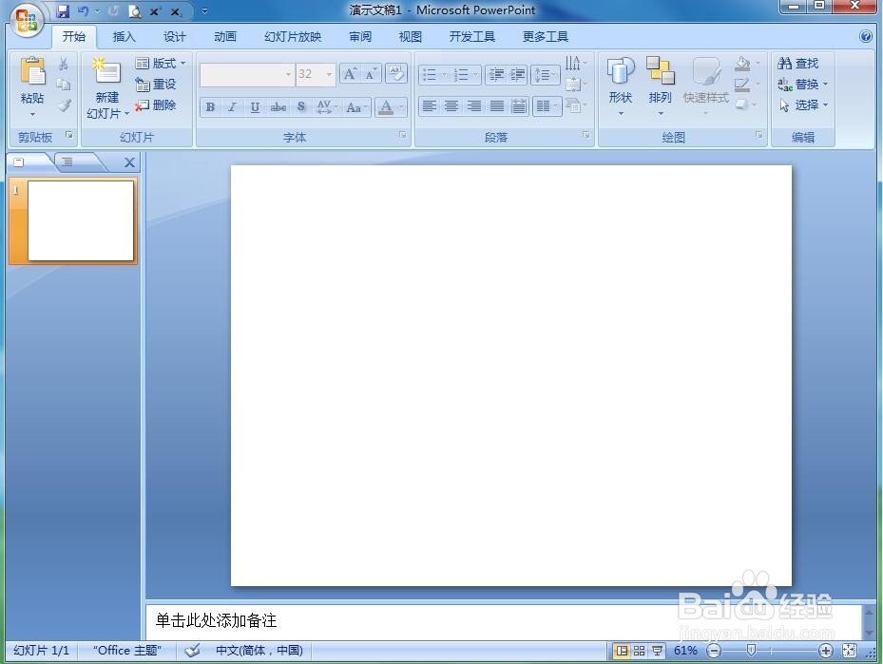Center align text
This screenshot has width=883, height=664.
(451, 106)
